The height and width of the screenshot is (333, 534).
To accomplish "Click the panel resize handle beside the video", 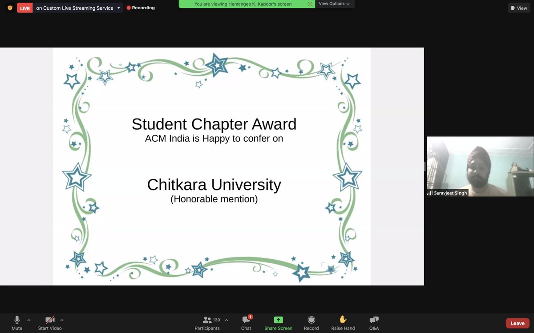I will (425, 166).
